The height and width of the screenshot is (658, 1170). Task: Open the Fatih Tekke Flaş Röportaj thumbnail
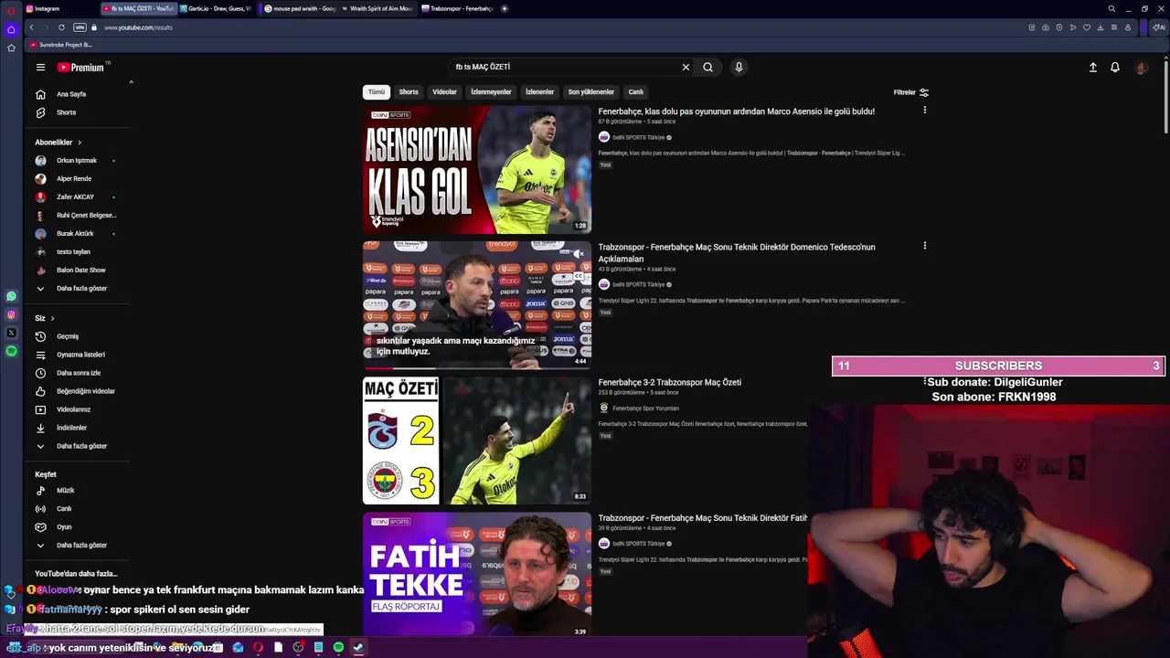click(477, 574)
